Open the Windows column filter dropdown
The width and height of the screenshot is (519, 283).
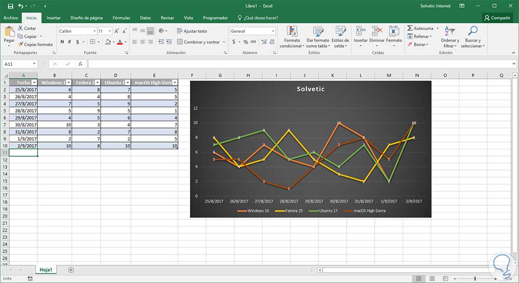69,82
